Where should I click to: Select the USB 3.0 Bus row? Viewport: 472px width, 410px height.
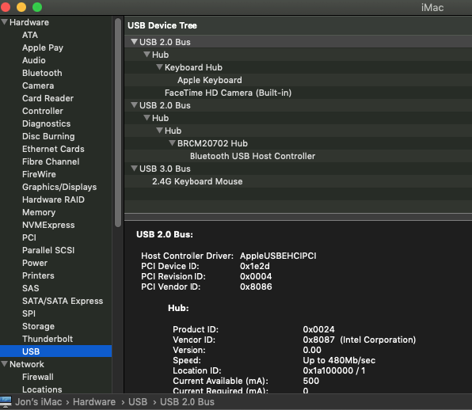coord(298,169)
